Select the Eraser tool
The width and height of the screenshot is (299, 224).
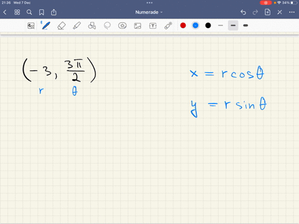point(61,26)
